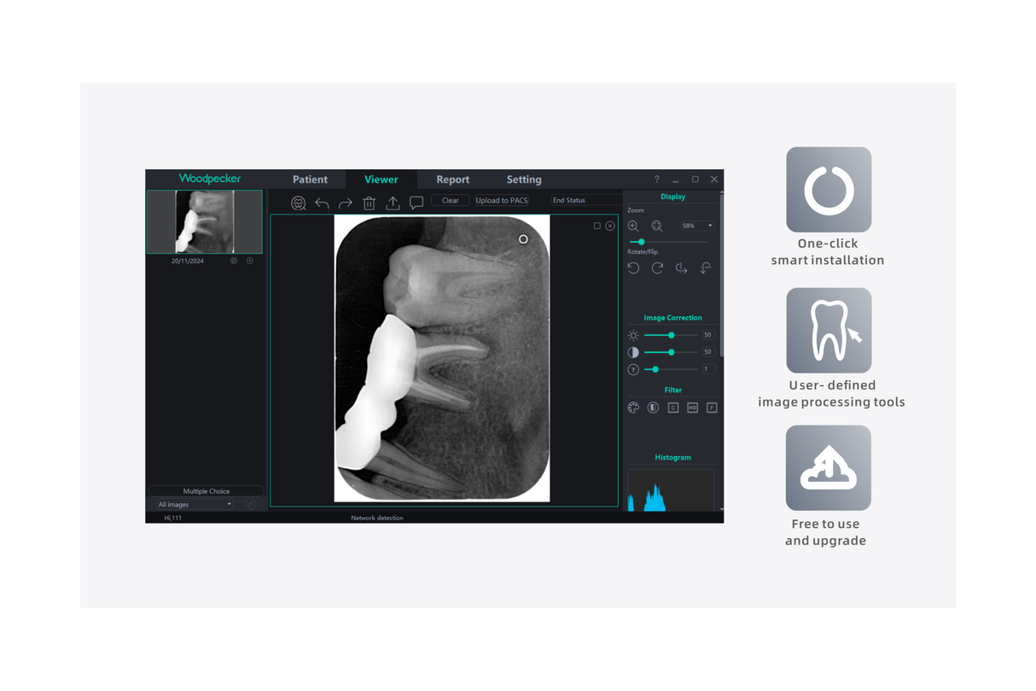Click the gamma value field showing 1
The height and width of the screenshot is (691, 1036).
[x=707, y=369]
